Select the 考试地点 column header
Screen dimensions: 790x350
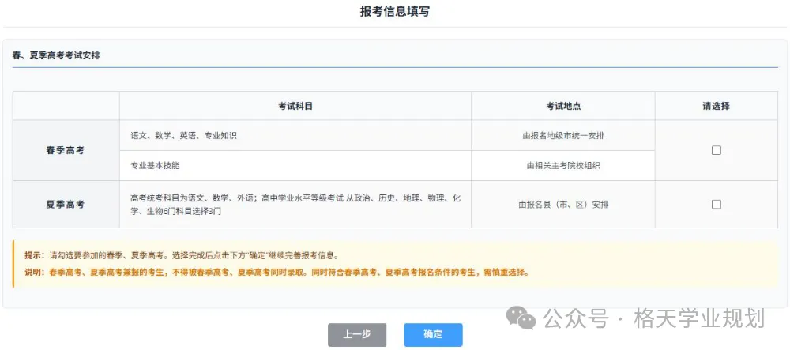coord(563,106)
